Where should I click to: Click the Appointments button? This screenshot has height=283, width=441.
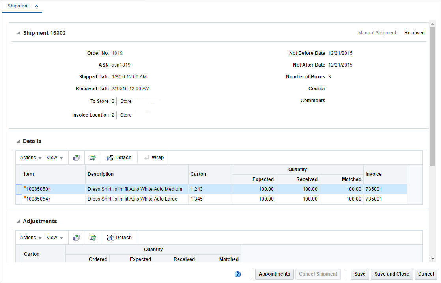[x=274, y=274]
